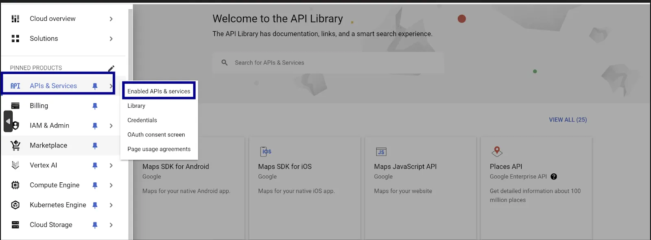
Task: Click Cloud Storage label
Action: 51,225
